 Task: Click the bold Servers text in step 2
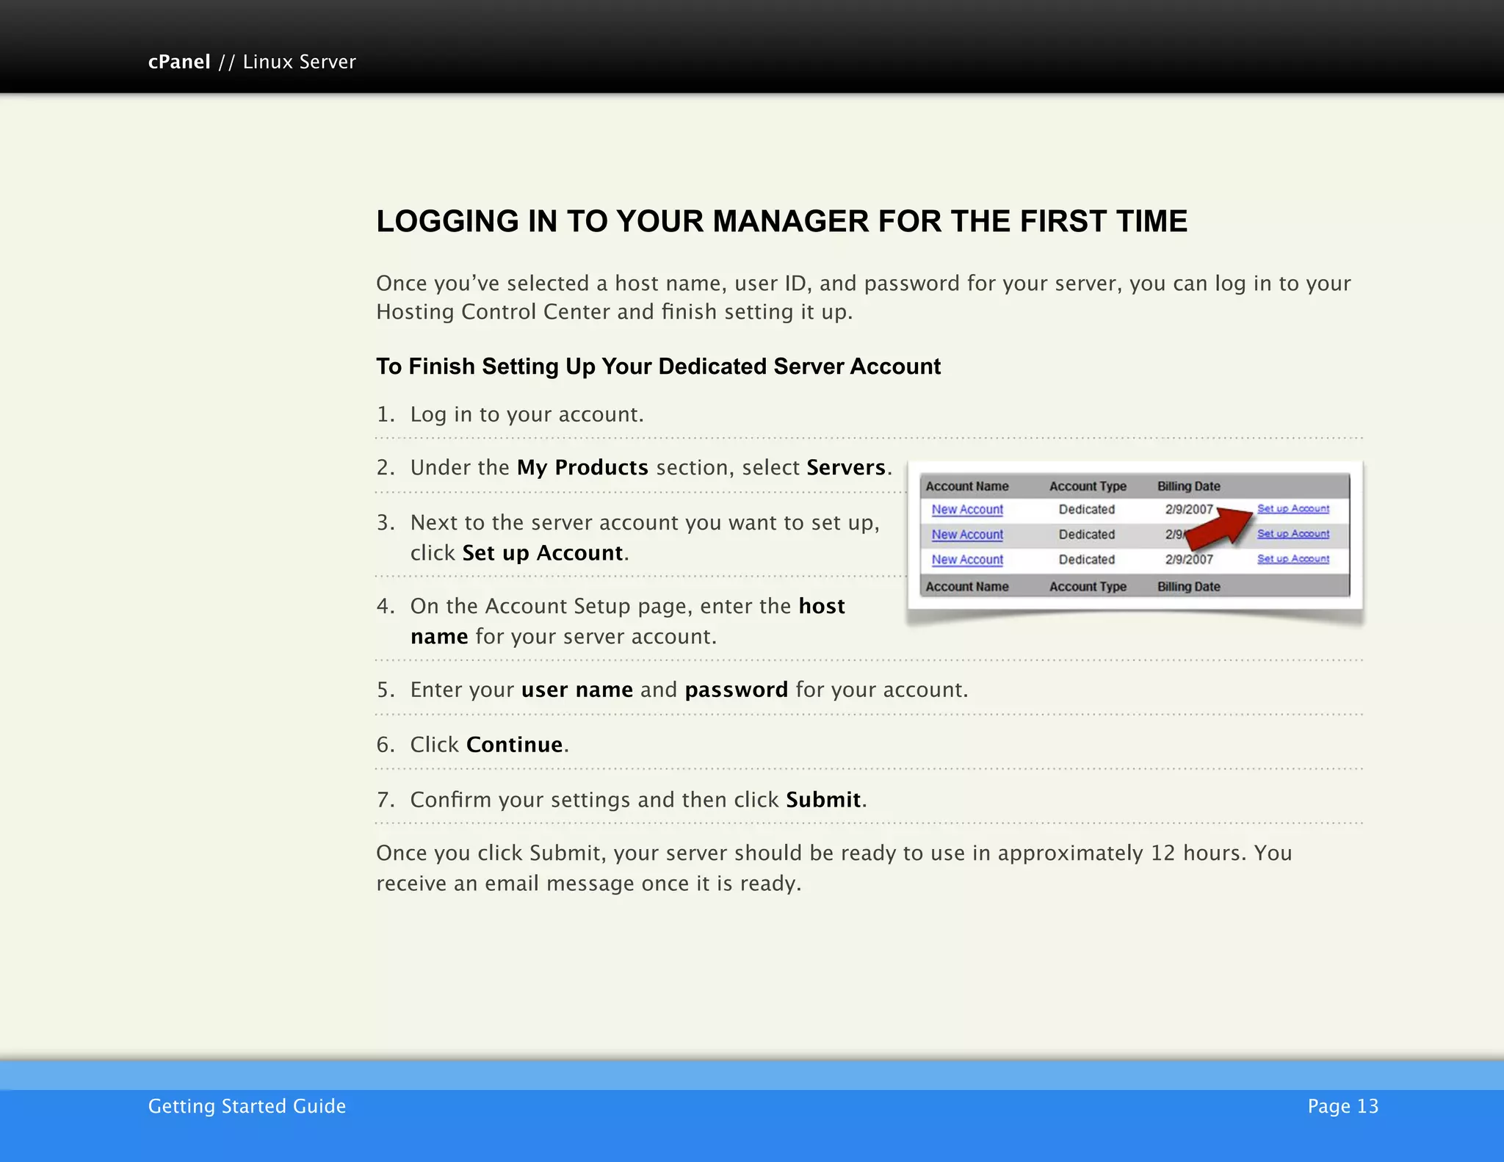(x=846, y=467)
